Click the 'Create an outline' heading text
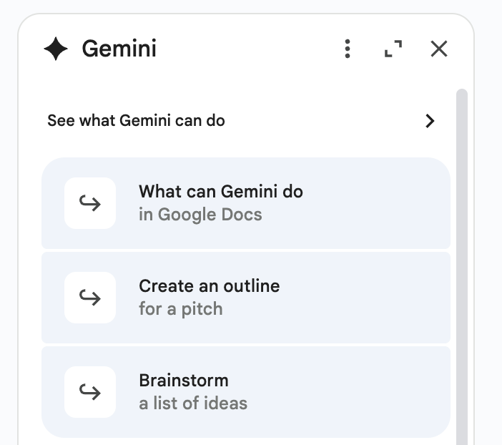502x445 pixels. coord(209,286)
